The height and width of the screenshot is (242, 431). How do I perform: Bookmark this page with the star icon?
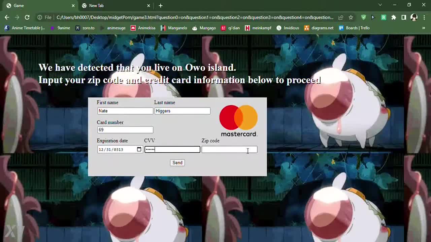tap(351, 17)
